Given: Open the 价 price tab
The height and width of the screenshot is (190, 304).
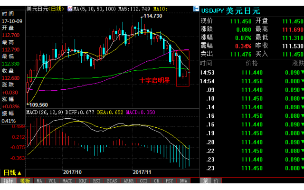Looking at the screenshot, I should tap(216, 180).
